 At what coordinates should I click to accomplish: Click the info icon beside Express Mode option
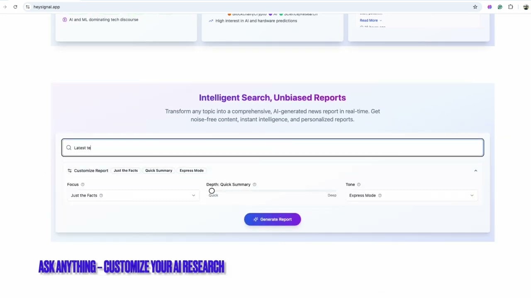click(380, 195)
